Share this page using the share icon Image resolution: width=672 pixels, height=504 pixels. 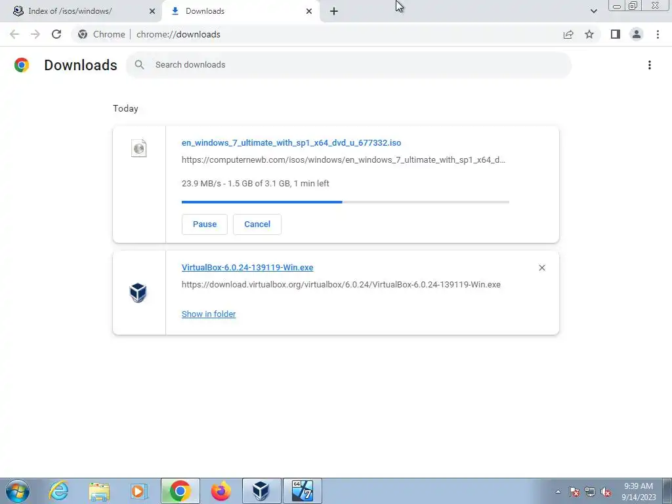568,34
